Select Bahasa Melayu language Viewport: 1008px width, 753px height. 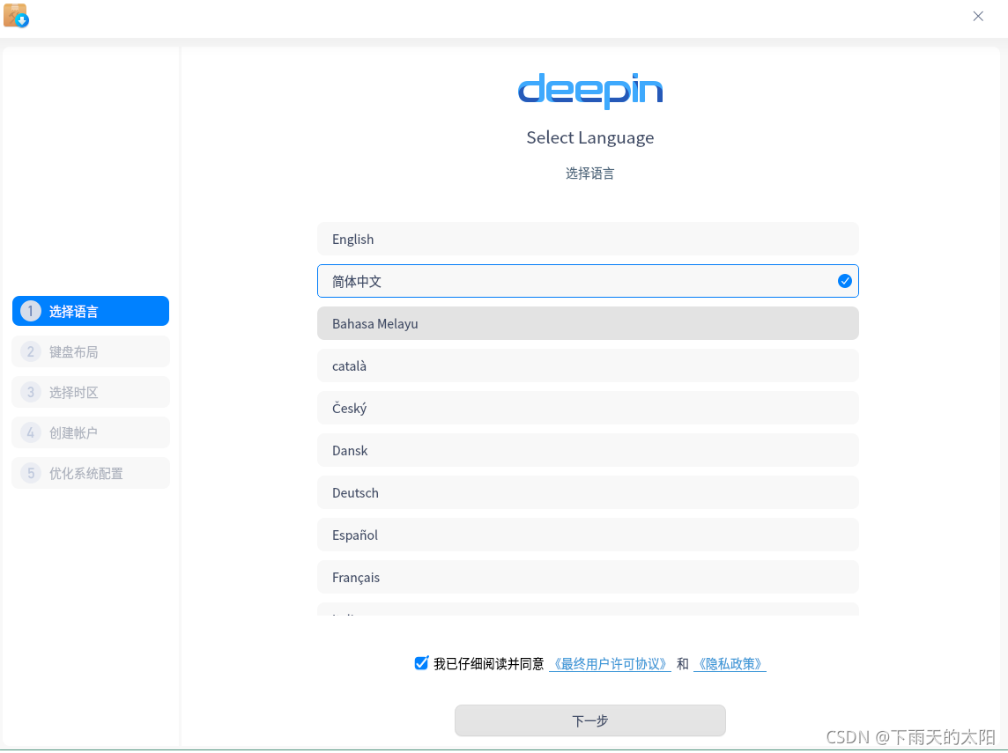[588, 323]
